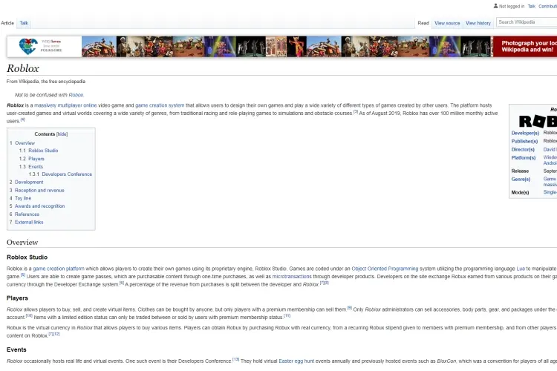557x371 pixels.
Task: Click citation [9] in Players paragraph
Action: (350, 308)
